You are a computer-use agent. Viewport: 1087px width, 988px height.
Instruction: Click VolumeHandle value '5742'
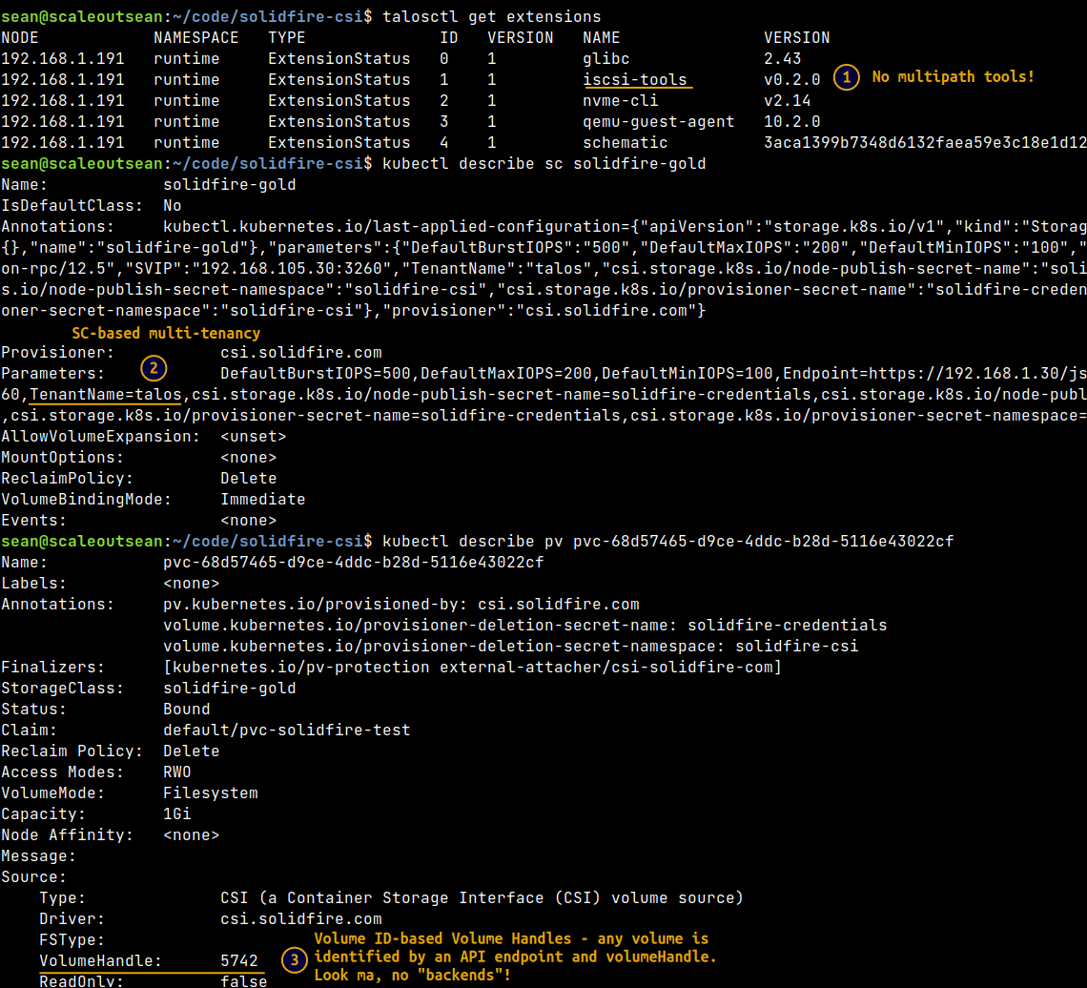239,961
